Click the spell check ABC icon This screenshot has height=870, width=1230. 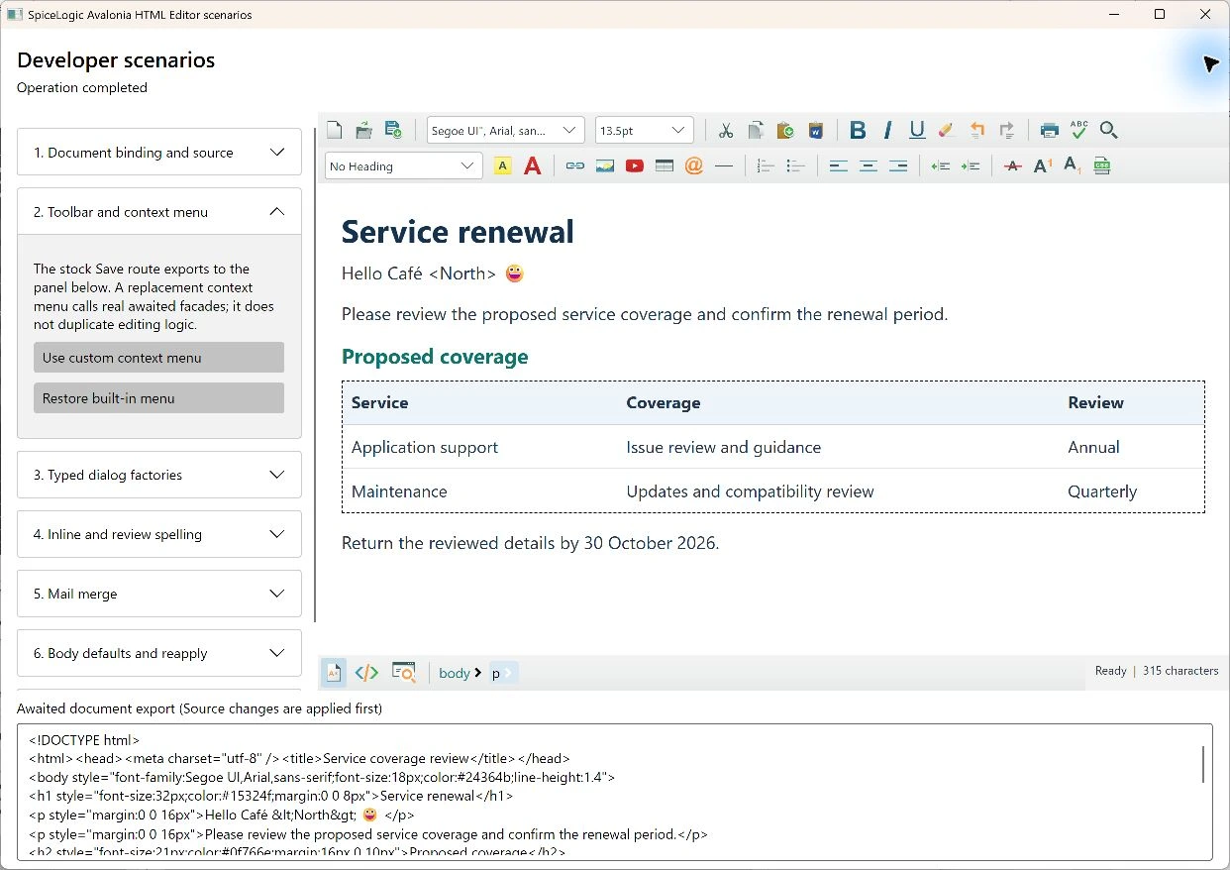pyautogui.click(x=1079, y=130)
